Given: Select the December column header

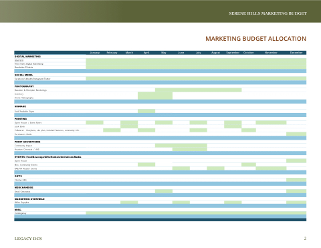Looking at the screenshot, I should (x=296, y=53).
